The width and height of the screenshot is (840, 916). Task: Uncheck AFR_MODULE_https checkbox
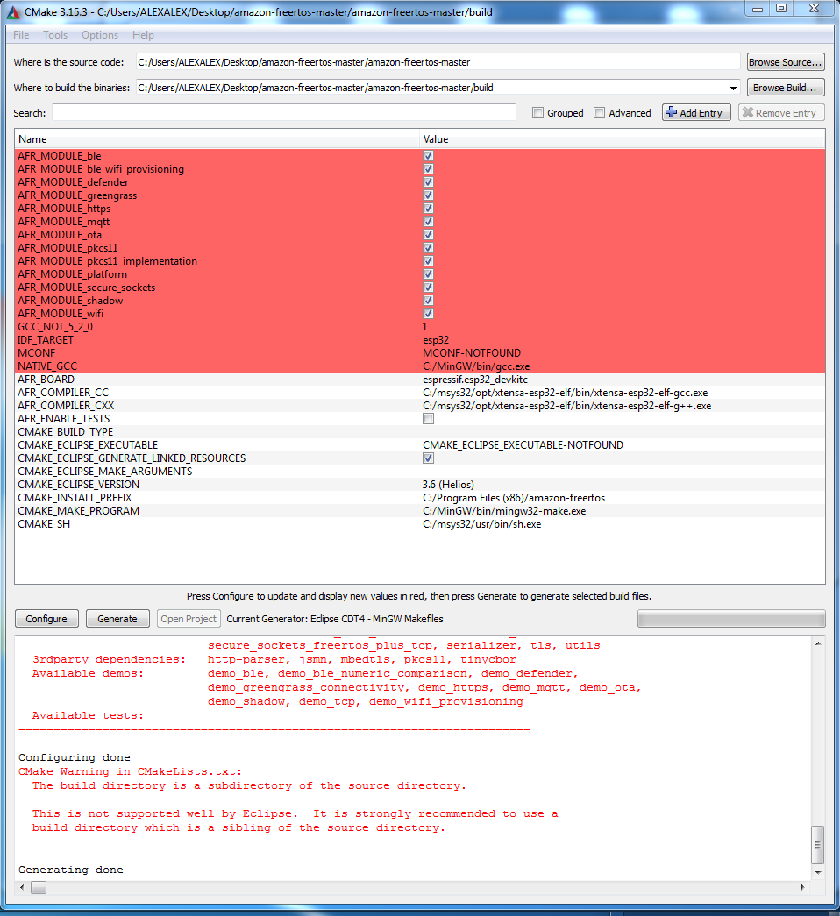click(429, 209)
